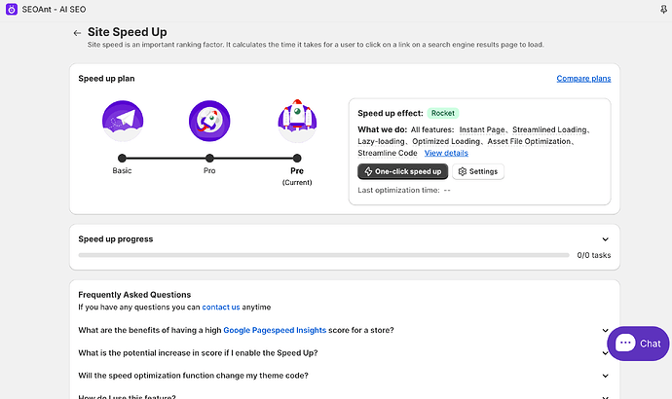Click the Basic point on plan slider
The height and width of the screenshot is (399, 672).
coord(122,158)
